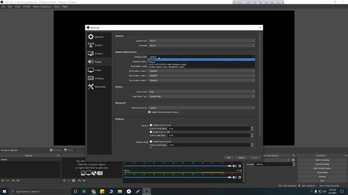Open the Tools menu
The width and height of the screenshot is (348, 195).
[x=57, y=6]
